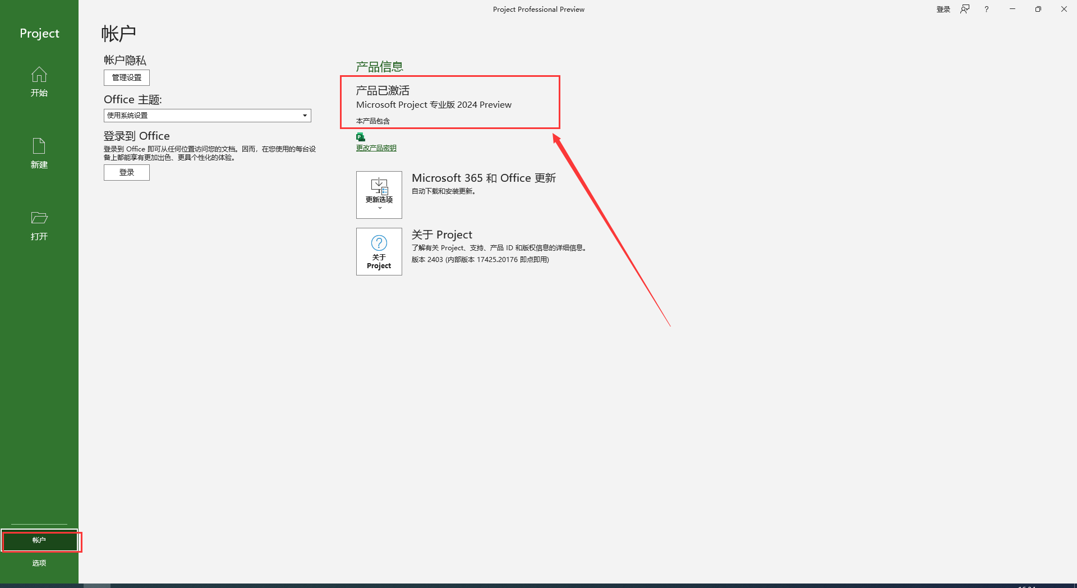1077x588 pixels.
Task: Click the 更新选项 update options icon
Action: coord(379,188)
